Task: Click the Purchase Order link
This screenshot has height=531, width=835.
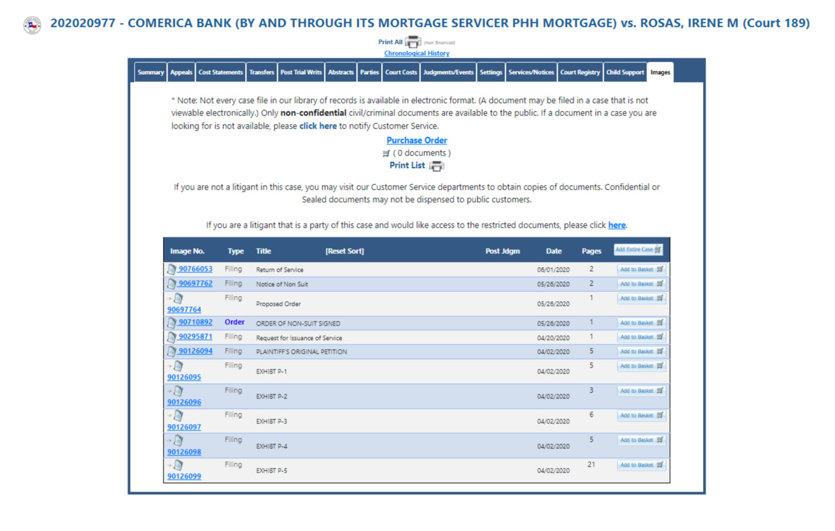Action: [x=417, y=140]
